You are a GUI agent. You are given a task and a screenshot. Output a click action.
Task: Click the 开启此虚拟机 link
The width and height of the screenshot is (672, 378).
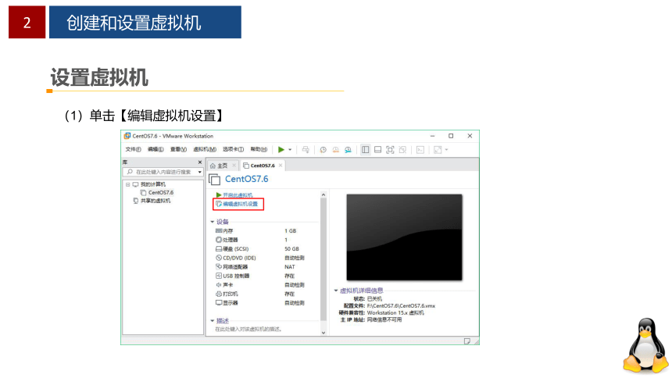coord(238,195)
